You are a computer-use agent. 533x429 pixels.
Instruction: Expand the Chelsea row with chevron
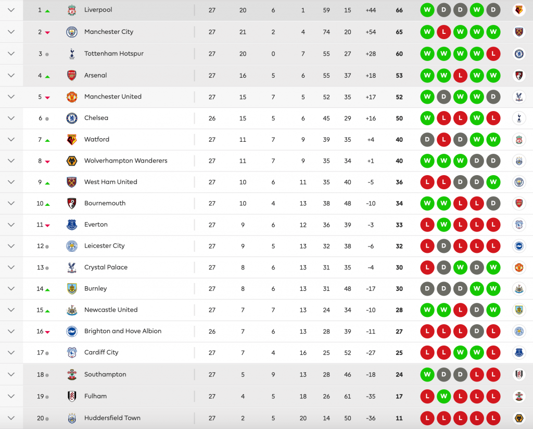pos(11,118)
